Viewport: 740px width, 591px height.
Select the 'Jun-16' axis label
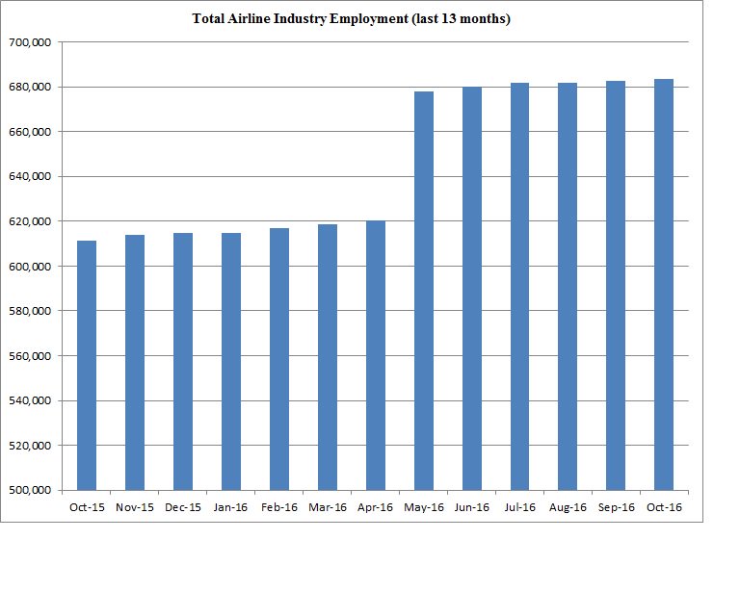(472, 507)
